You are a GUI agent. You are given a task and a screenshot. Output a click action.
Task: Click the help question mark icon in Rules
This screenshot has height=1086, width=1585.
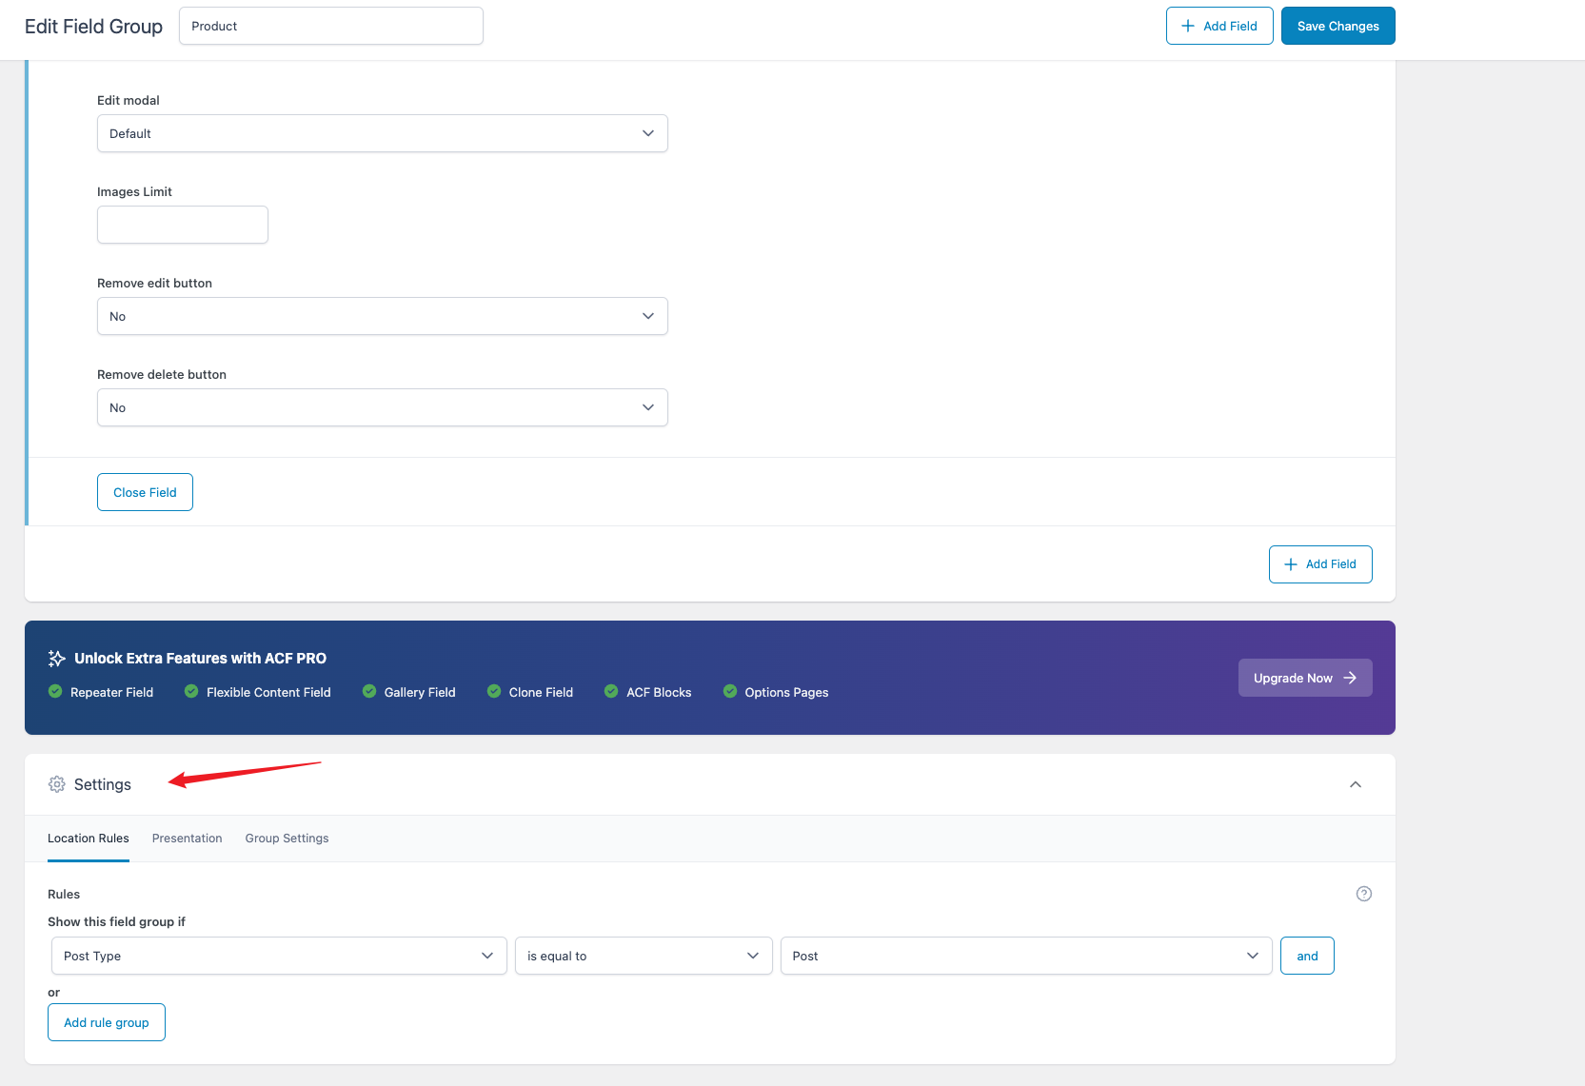[1363, 894]
